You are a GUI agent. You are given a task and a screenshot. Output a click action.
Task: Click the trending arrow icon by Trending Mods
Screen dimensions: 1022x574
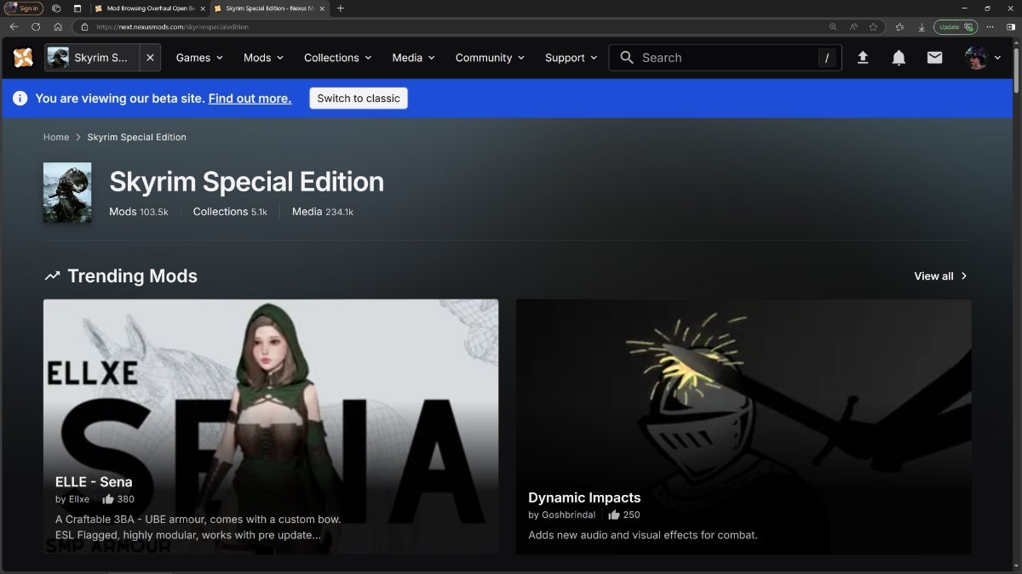click(x=53, y=276)
